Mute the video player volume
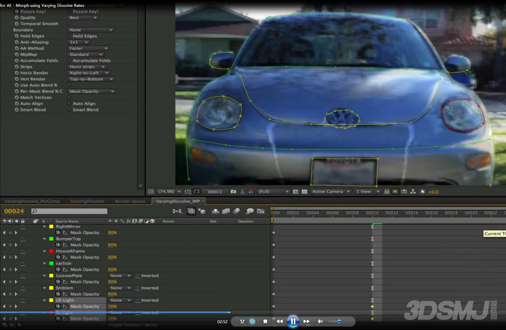 [320, 322]
